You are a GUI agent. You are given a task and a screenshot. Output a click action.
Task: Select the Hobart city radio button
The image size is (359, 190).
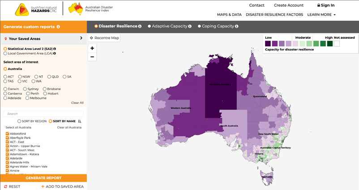coord(45,94)
